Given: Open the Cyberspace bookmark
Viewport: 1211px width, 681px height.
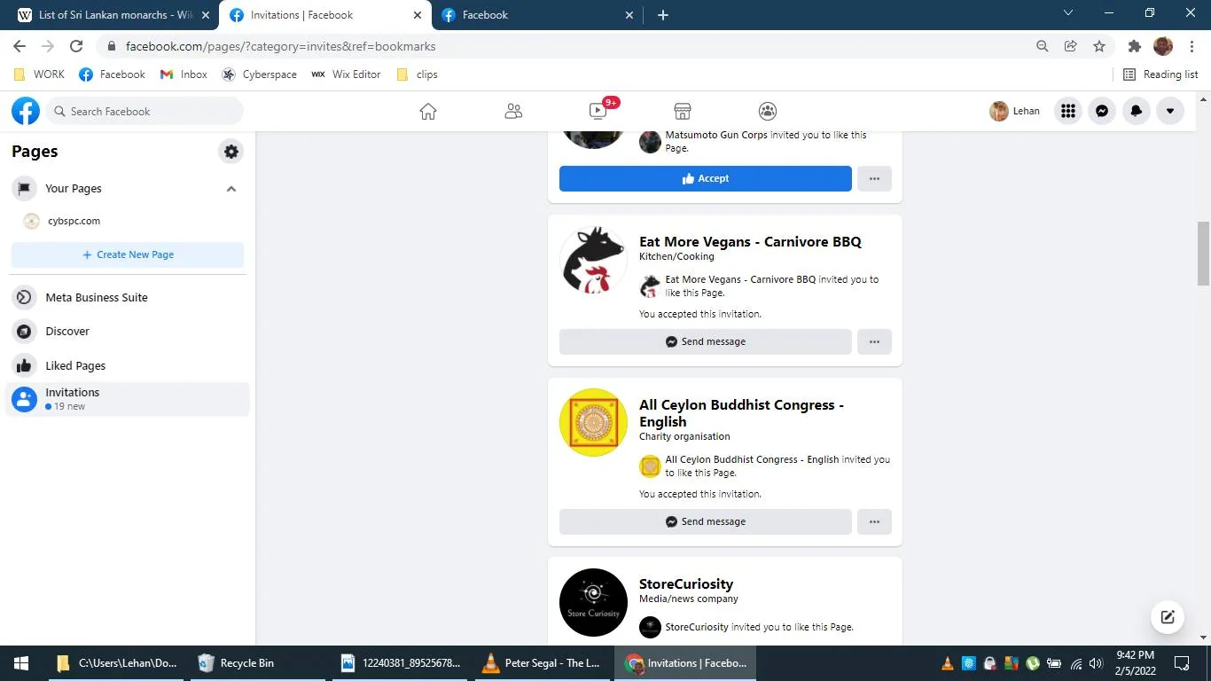Looking at the screenshot, I should click(260, 74).
